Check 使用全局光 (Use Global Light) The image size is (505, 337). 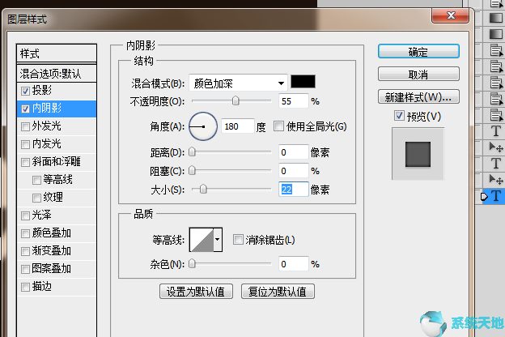pos(278,126)
